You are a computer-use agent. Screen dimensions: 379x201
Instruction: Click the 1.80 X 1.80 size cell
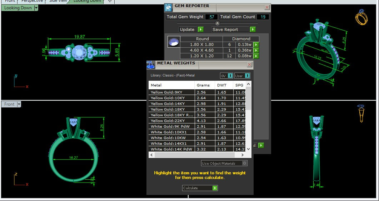202,44
